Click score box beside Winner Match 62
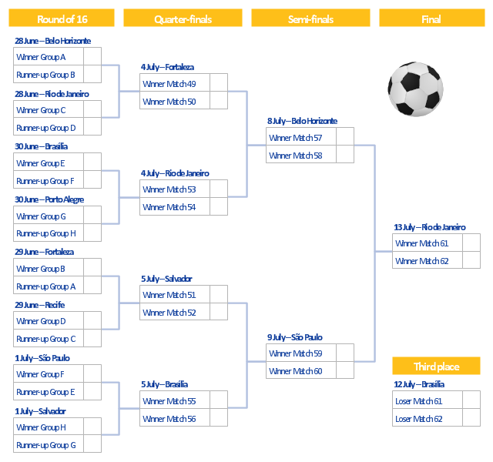 [x=471, y=260]
